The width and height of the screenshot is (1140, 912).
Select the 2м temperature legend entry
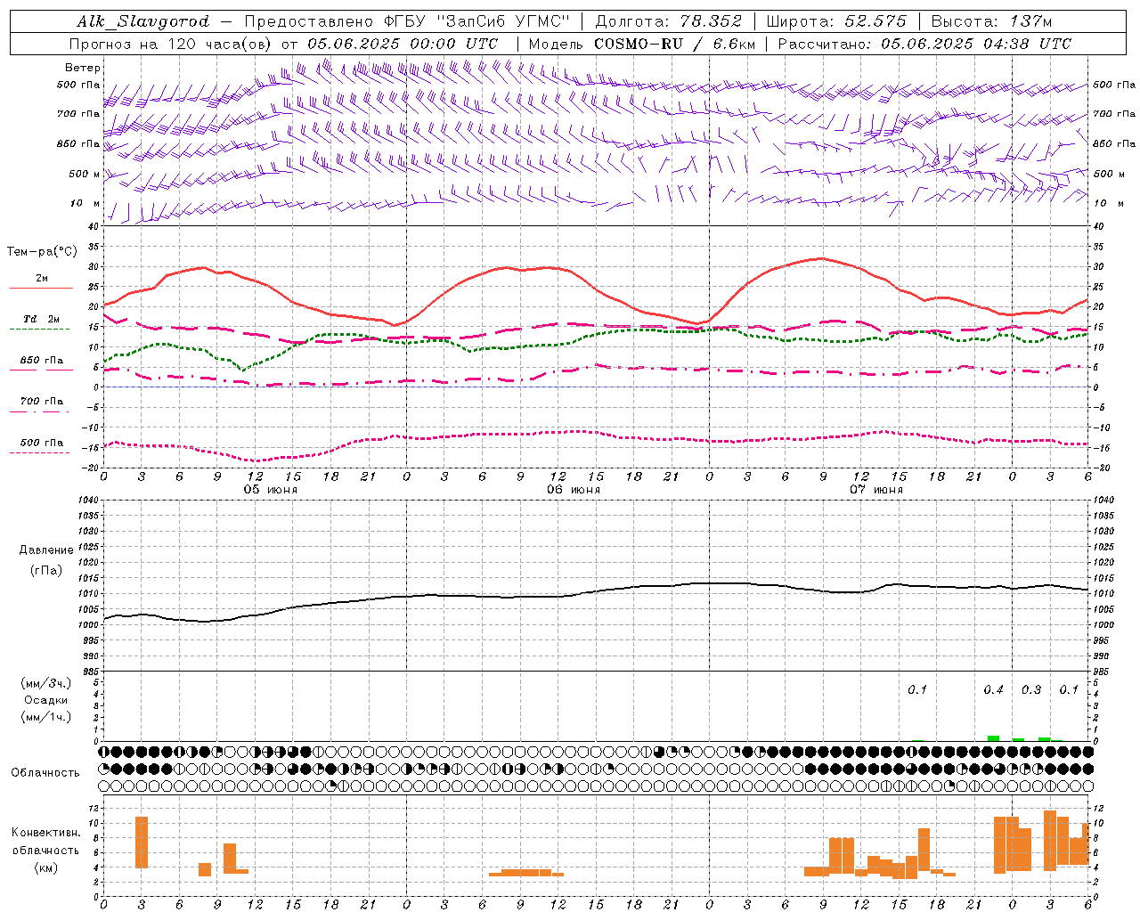(x=42, y=279)
